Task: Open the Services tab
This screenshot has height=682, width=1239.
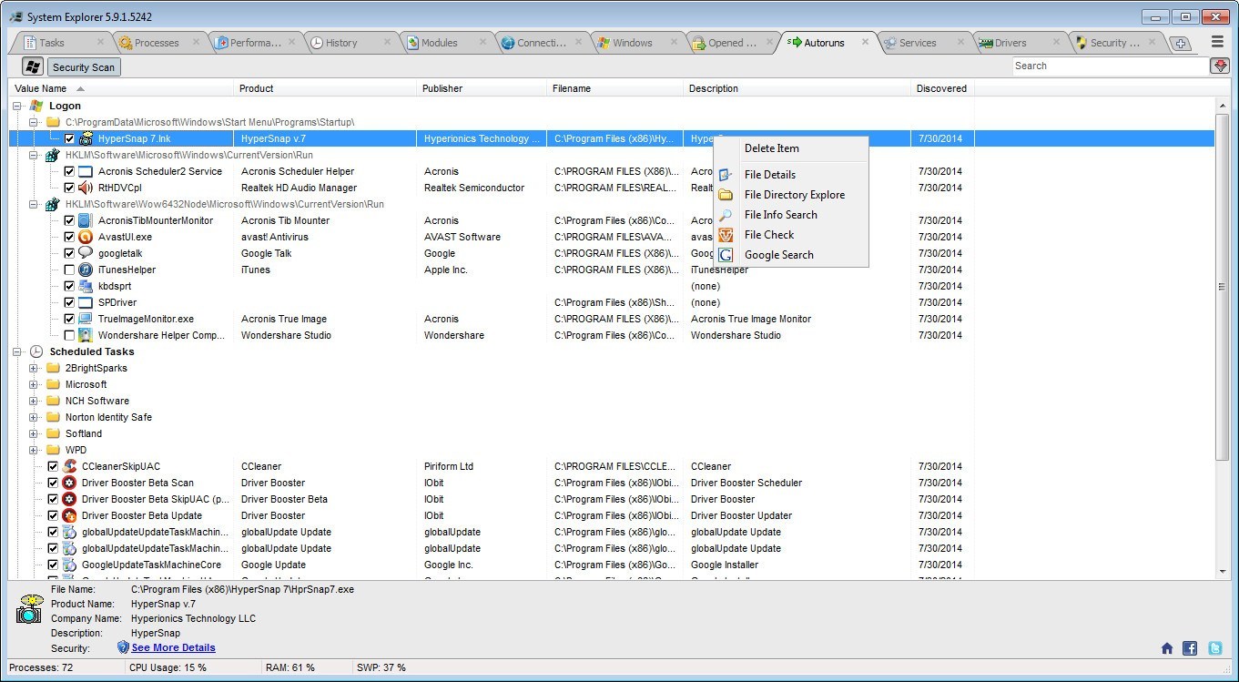Action: [x=918, y=43]
